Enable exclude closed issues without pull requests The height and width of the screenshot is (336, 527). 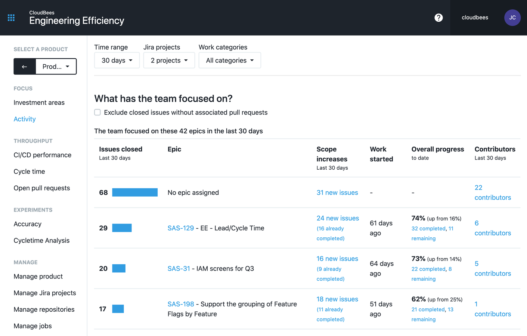97,112
